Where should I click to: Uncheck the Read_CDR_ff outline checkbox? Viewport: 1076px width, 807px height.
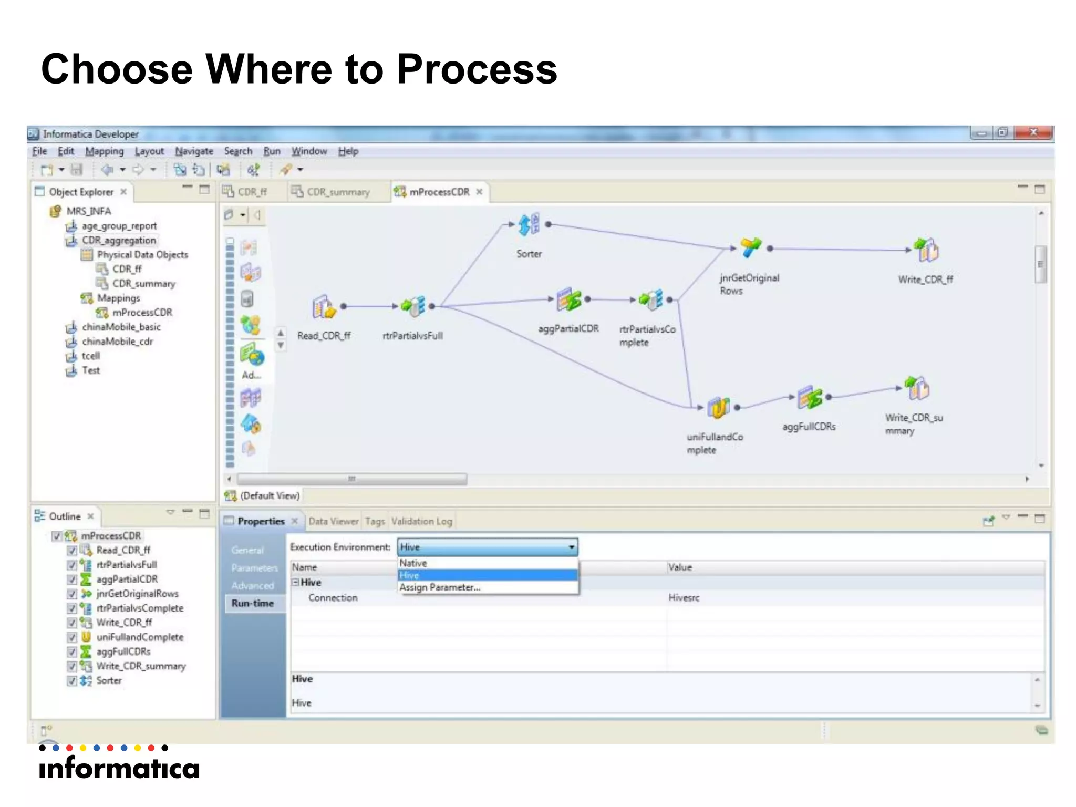[72, 551]
